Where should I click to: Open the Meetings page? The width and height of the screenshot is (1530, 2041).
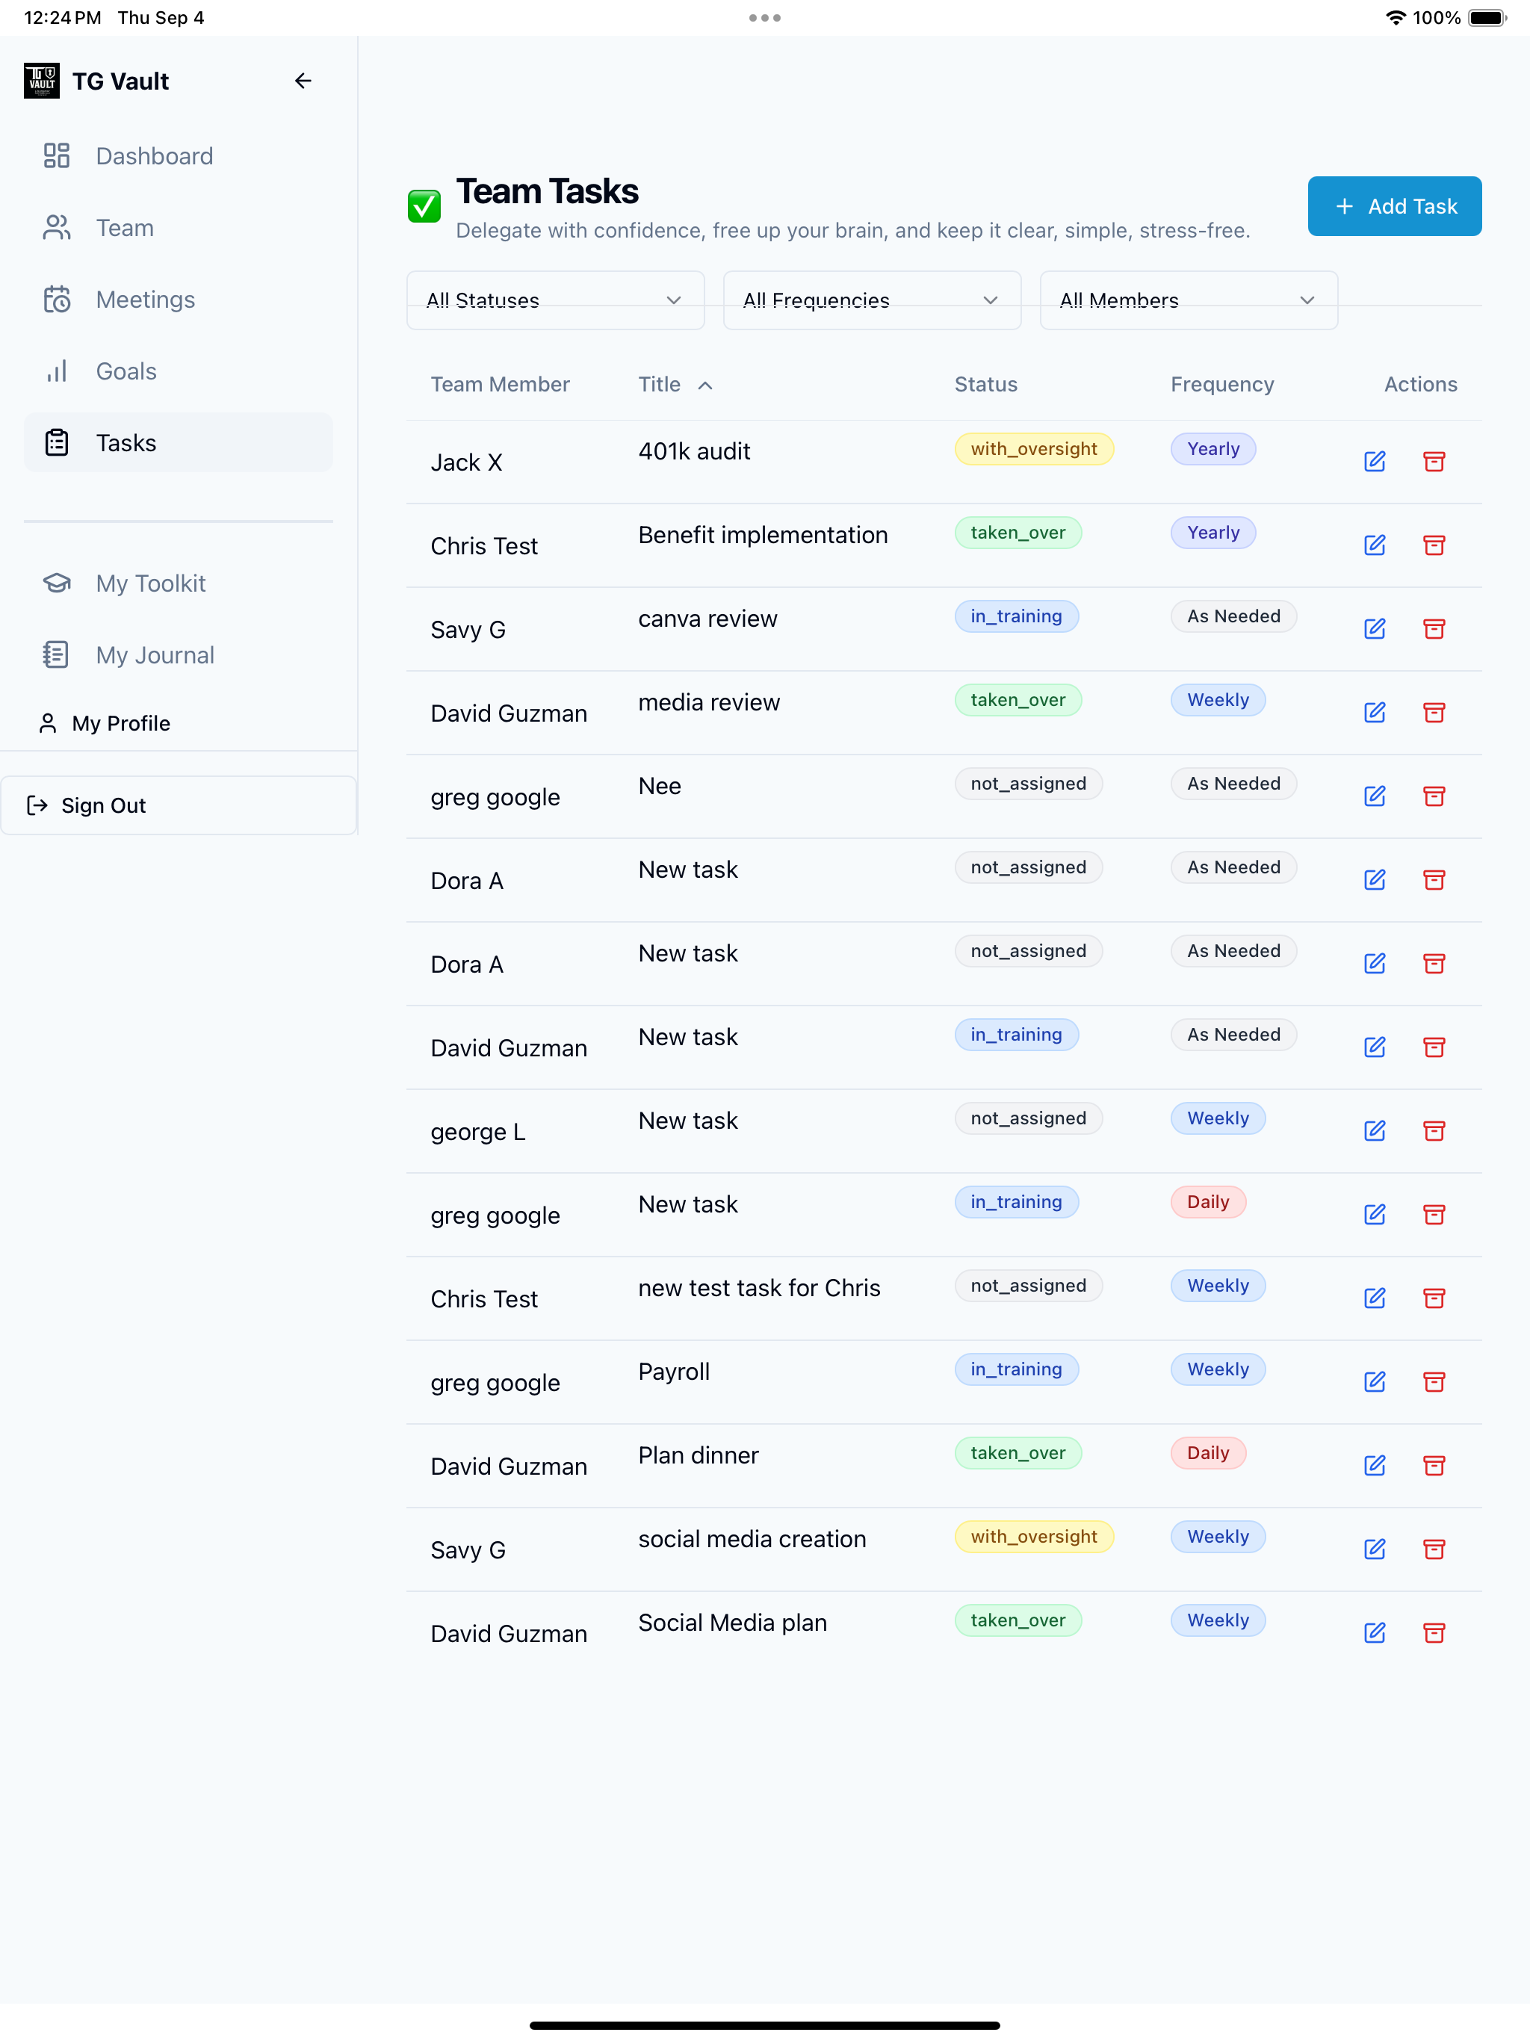coord(178,299)
